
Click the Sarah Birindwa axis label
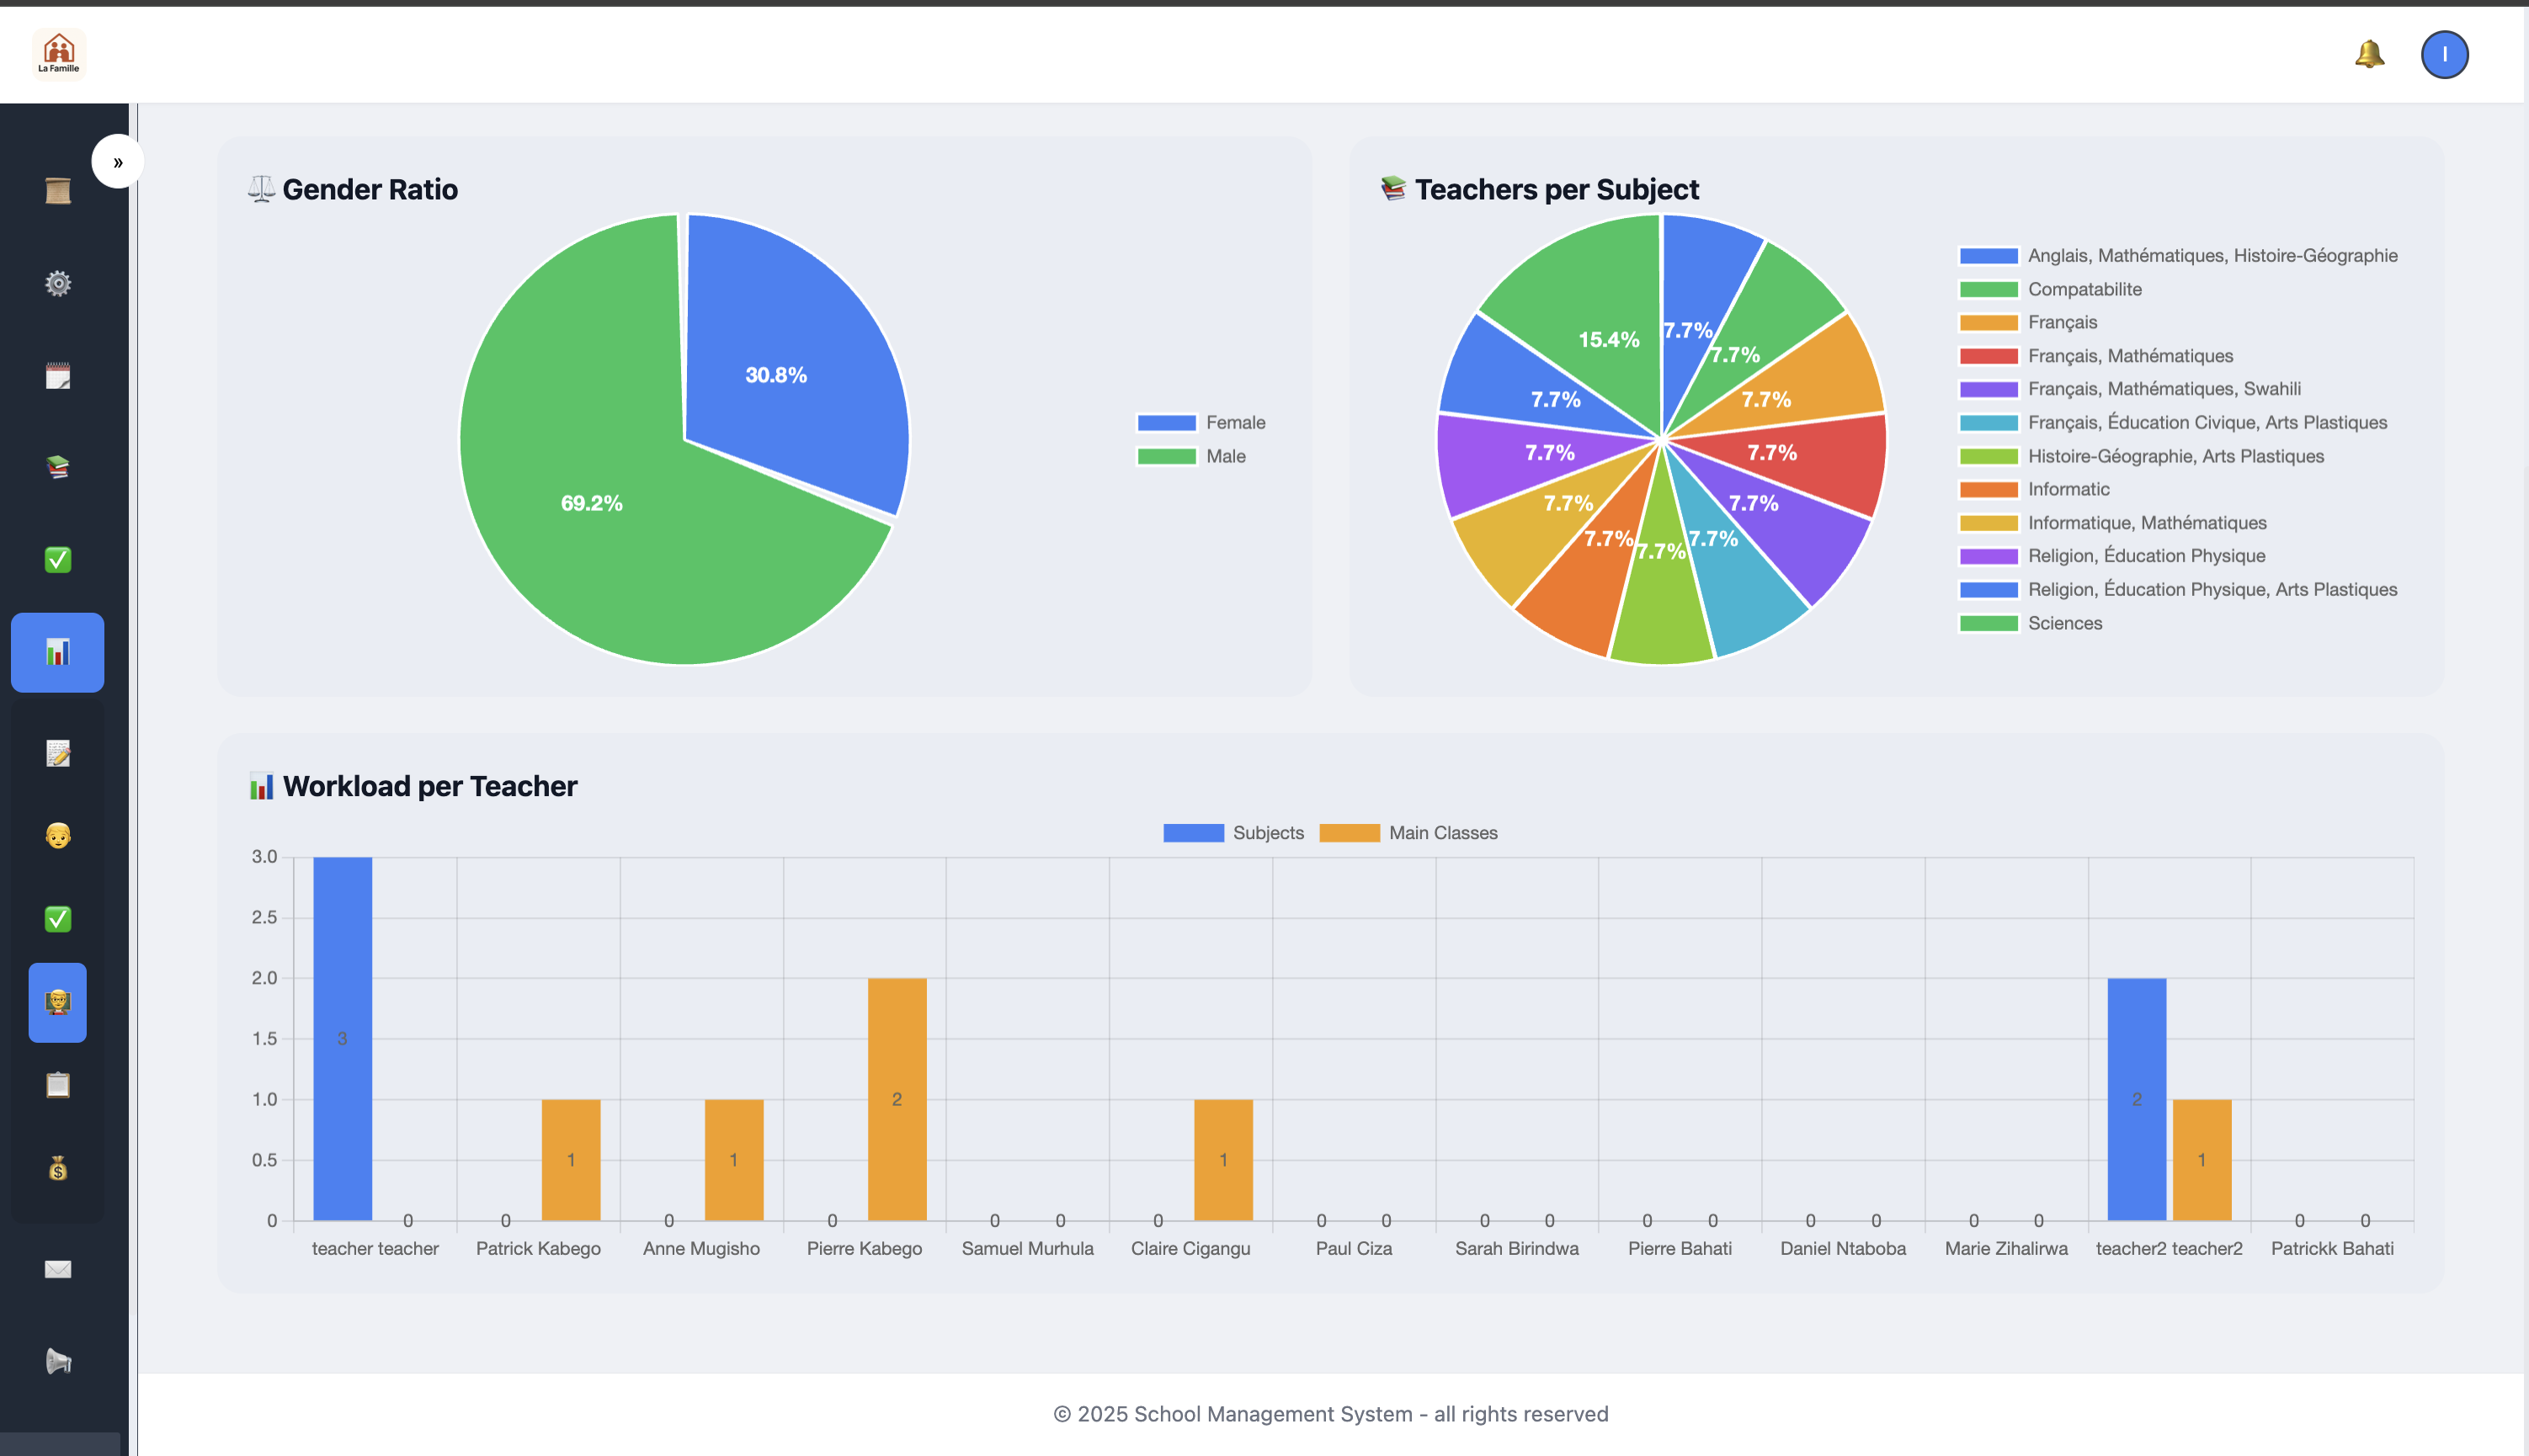tap(1516, 1248)
